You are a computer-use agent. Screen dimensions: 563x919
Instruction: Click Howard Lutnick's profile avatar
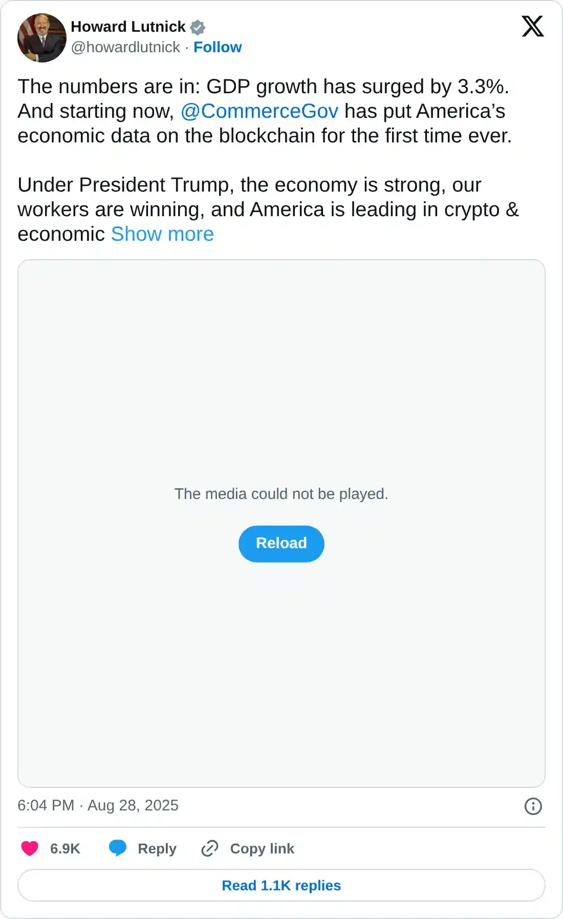(42, 38)
